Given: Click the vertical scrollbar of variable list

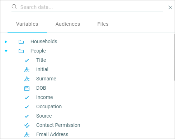Looking at the screenshot, I should [x=174, y=57].
